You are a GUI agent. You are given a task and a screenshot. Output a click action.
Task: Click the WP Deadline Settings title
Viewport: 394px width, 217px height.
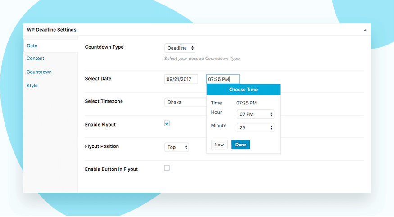tap(51, 30)
